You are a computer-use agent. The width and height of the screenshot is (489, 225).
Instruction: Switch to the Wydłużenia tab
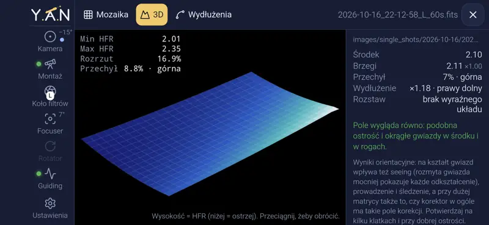pos(204,15)
